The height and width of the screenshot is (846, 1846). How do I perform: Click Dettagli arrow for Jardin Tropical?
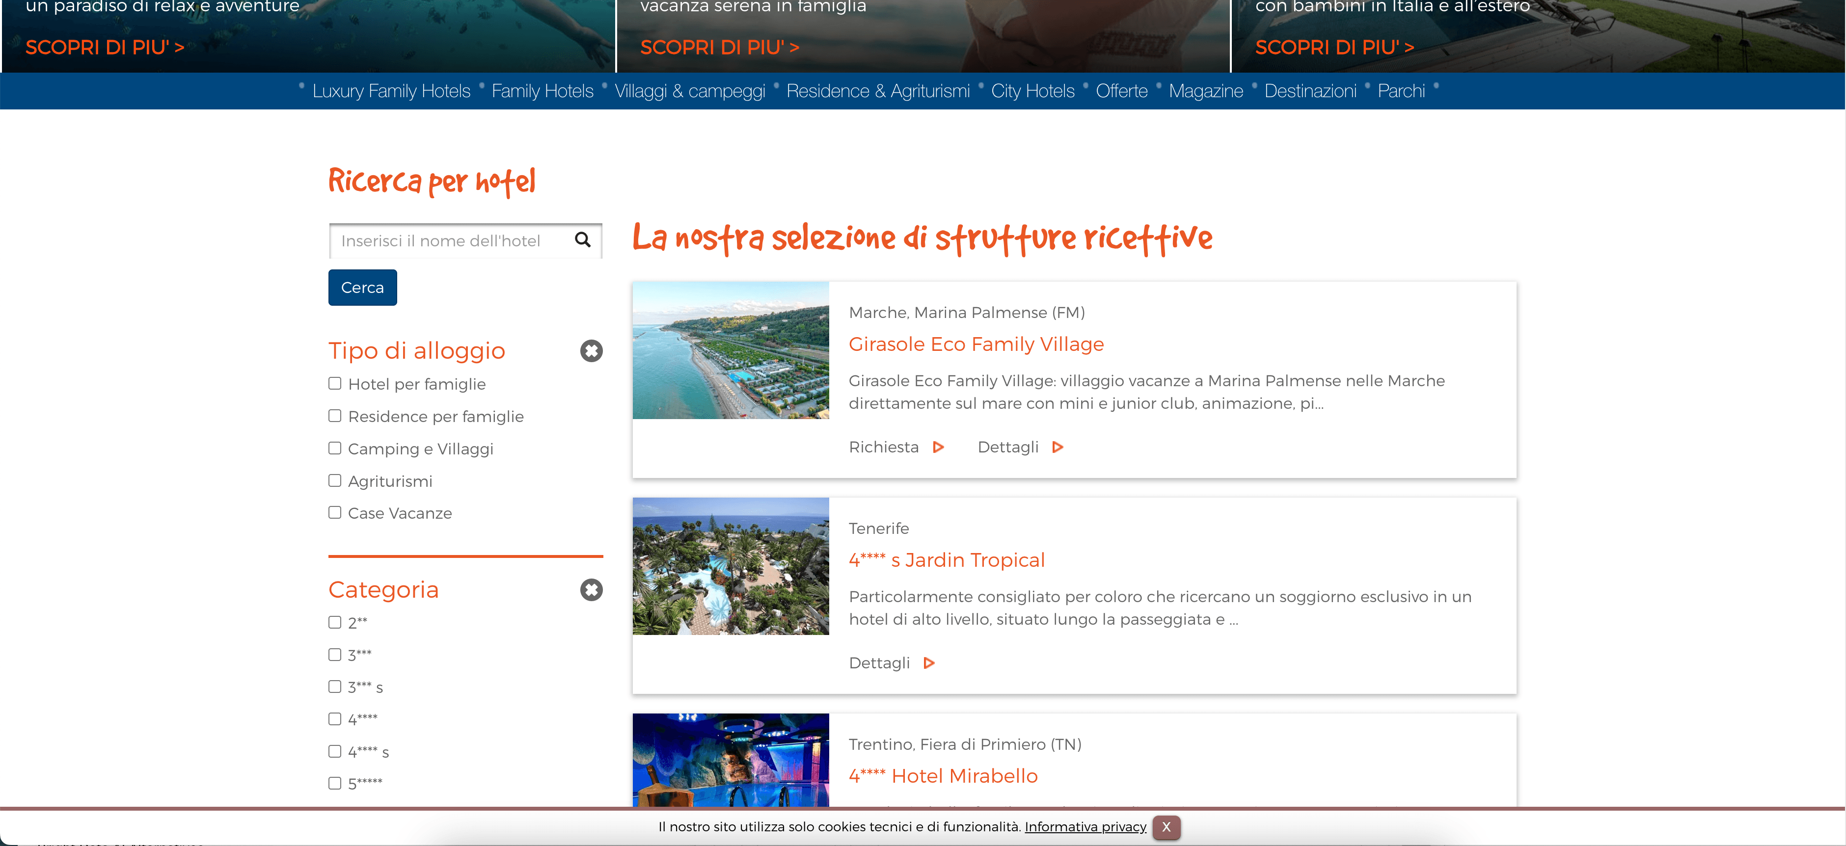click(x=929, y=663)
